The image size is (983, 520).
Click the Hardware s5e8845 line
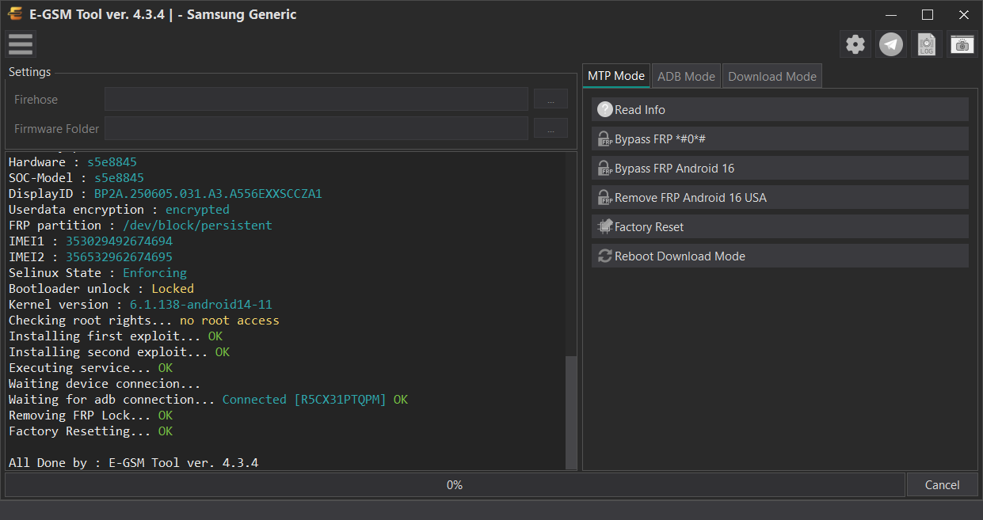[72, 161]
